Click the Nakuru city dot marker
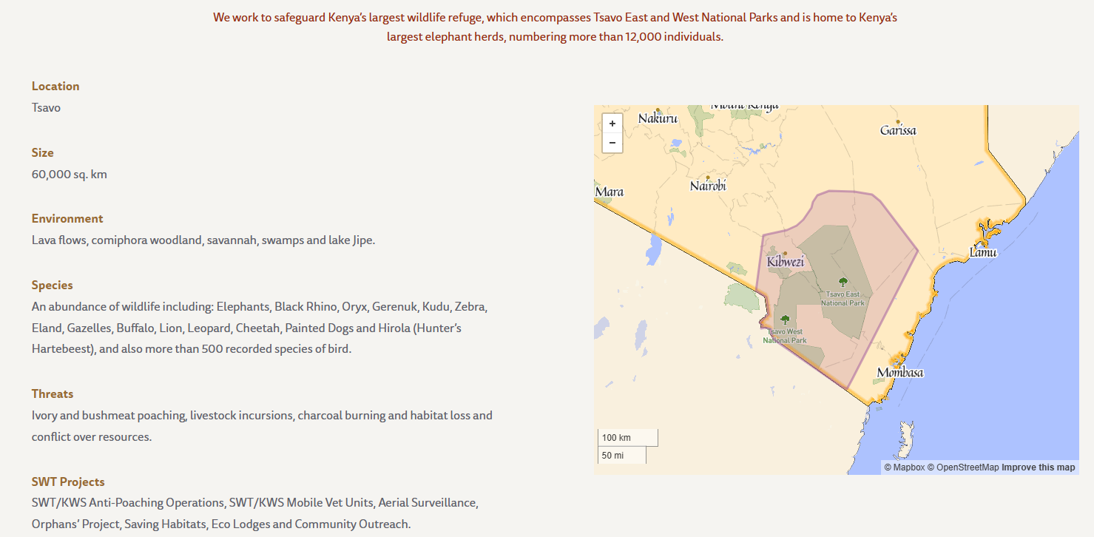Image resolution: width=1094 pixels, height=537 pixels. [658, 109]
